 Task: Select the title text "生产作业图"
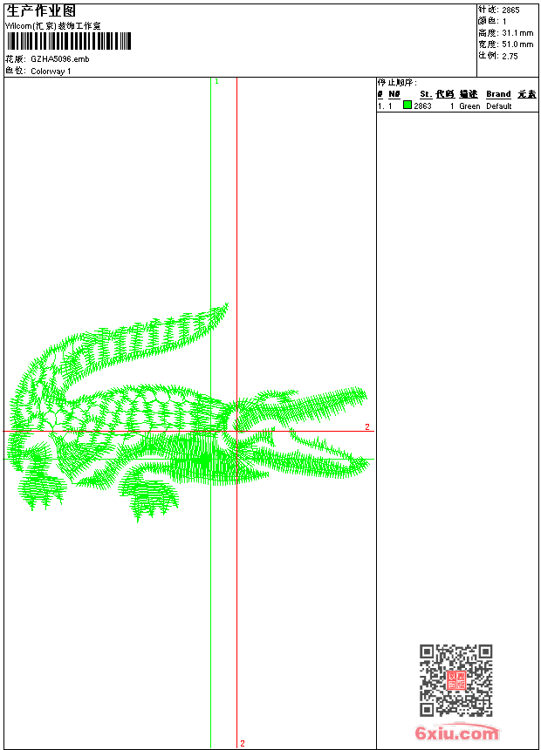41,11
